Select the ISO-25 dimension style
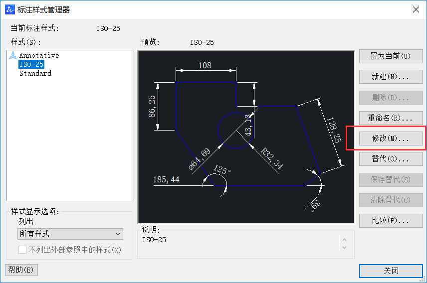 click(x=31, y=64)
